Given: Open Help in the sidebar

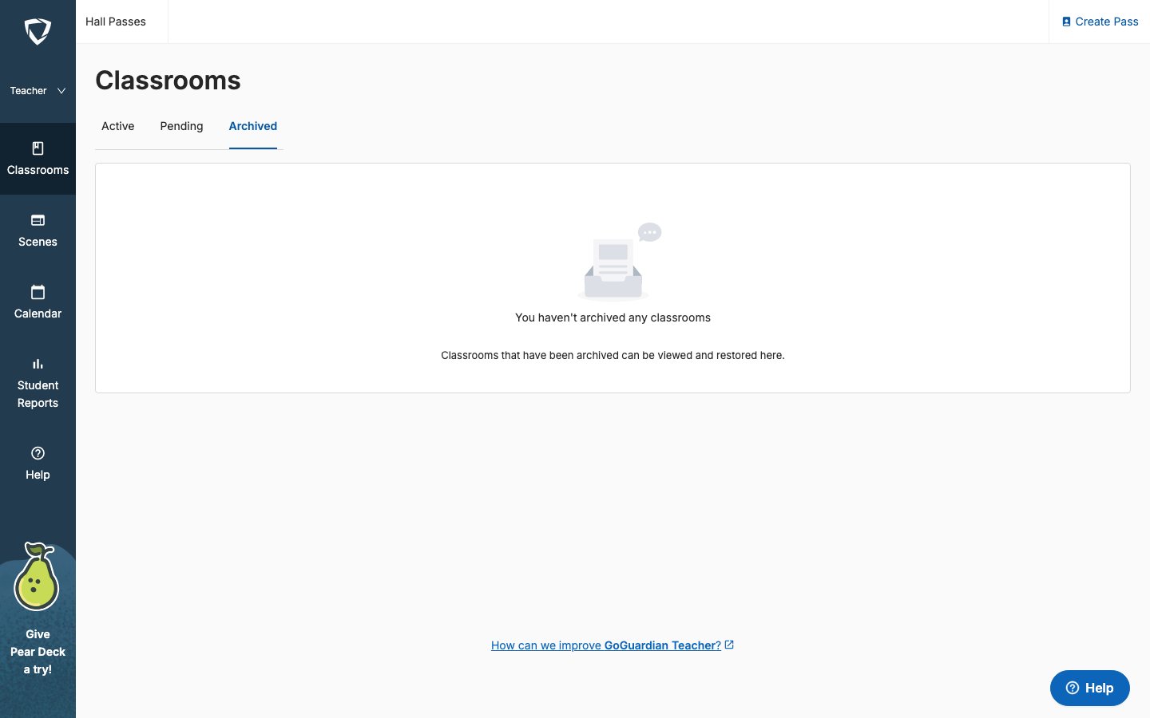Looking at the screenshot, I should [38, 464].
